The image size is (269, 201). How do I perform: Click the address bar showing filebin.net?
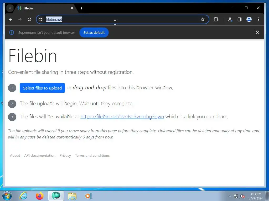(x=123, y=19)
